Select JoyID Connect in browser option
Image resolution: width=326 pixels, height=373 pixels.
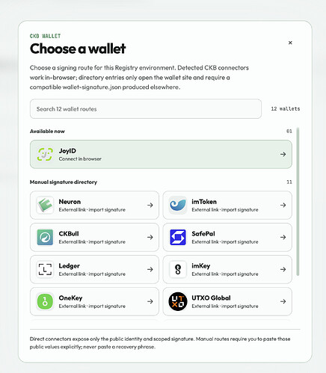pyautogui.click(x=161, y=154)
